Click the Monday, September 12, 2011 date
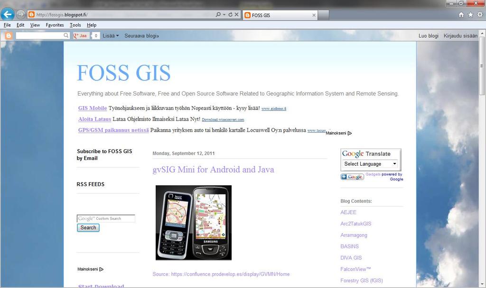Screen dimensions: 486x288 coord(184,153)
